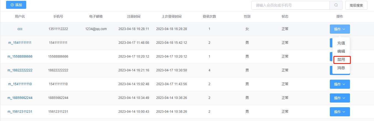Open user m_15588886666 link
This screenshot has height=121, width=374.
[20, 57]
